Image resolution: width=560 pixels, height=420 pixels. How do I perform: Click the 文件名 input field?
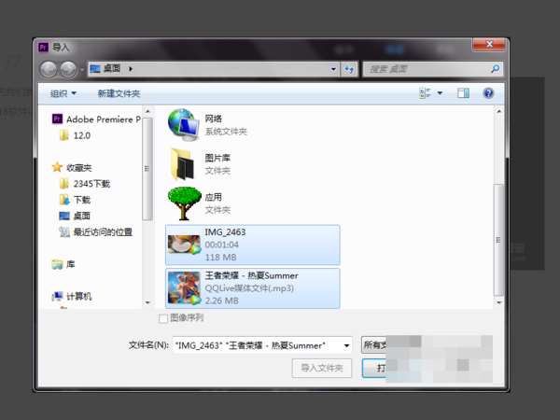[x=258, y=345]
